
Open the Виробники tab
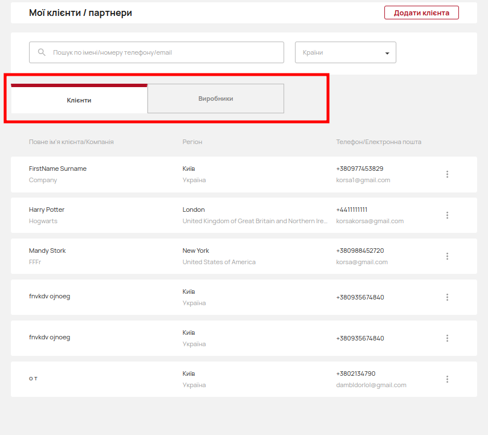coord(216,99)
